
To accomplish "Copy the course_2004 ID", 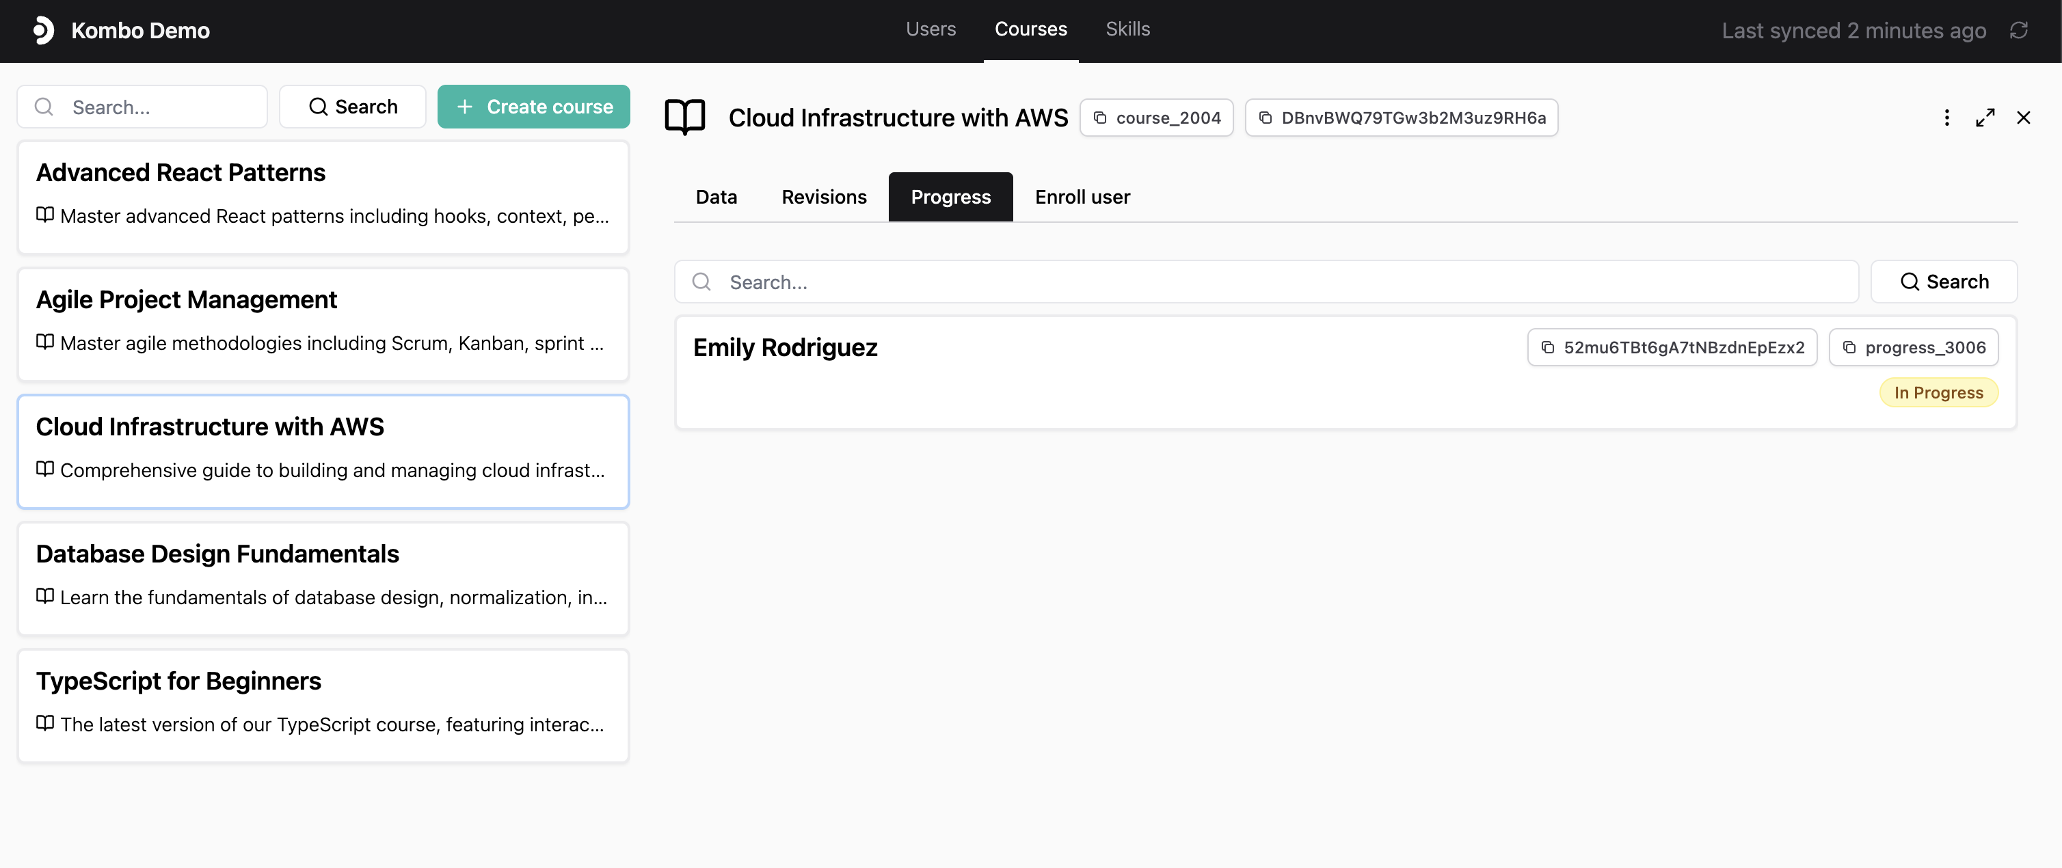I will [1156, 118].
